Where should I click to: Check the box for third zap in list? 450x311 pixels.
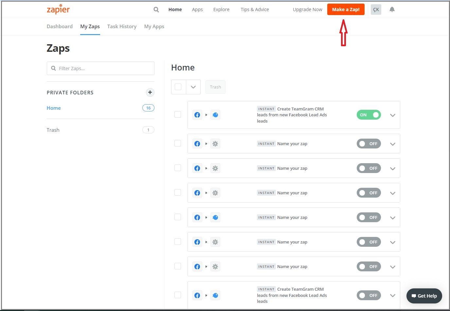pos(178,168)
